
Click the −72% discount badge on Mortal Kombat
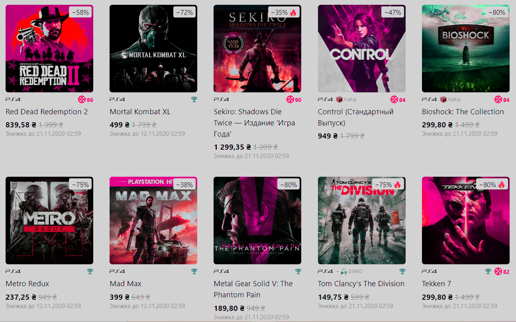pyautogui.click(x=184, y=12)
